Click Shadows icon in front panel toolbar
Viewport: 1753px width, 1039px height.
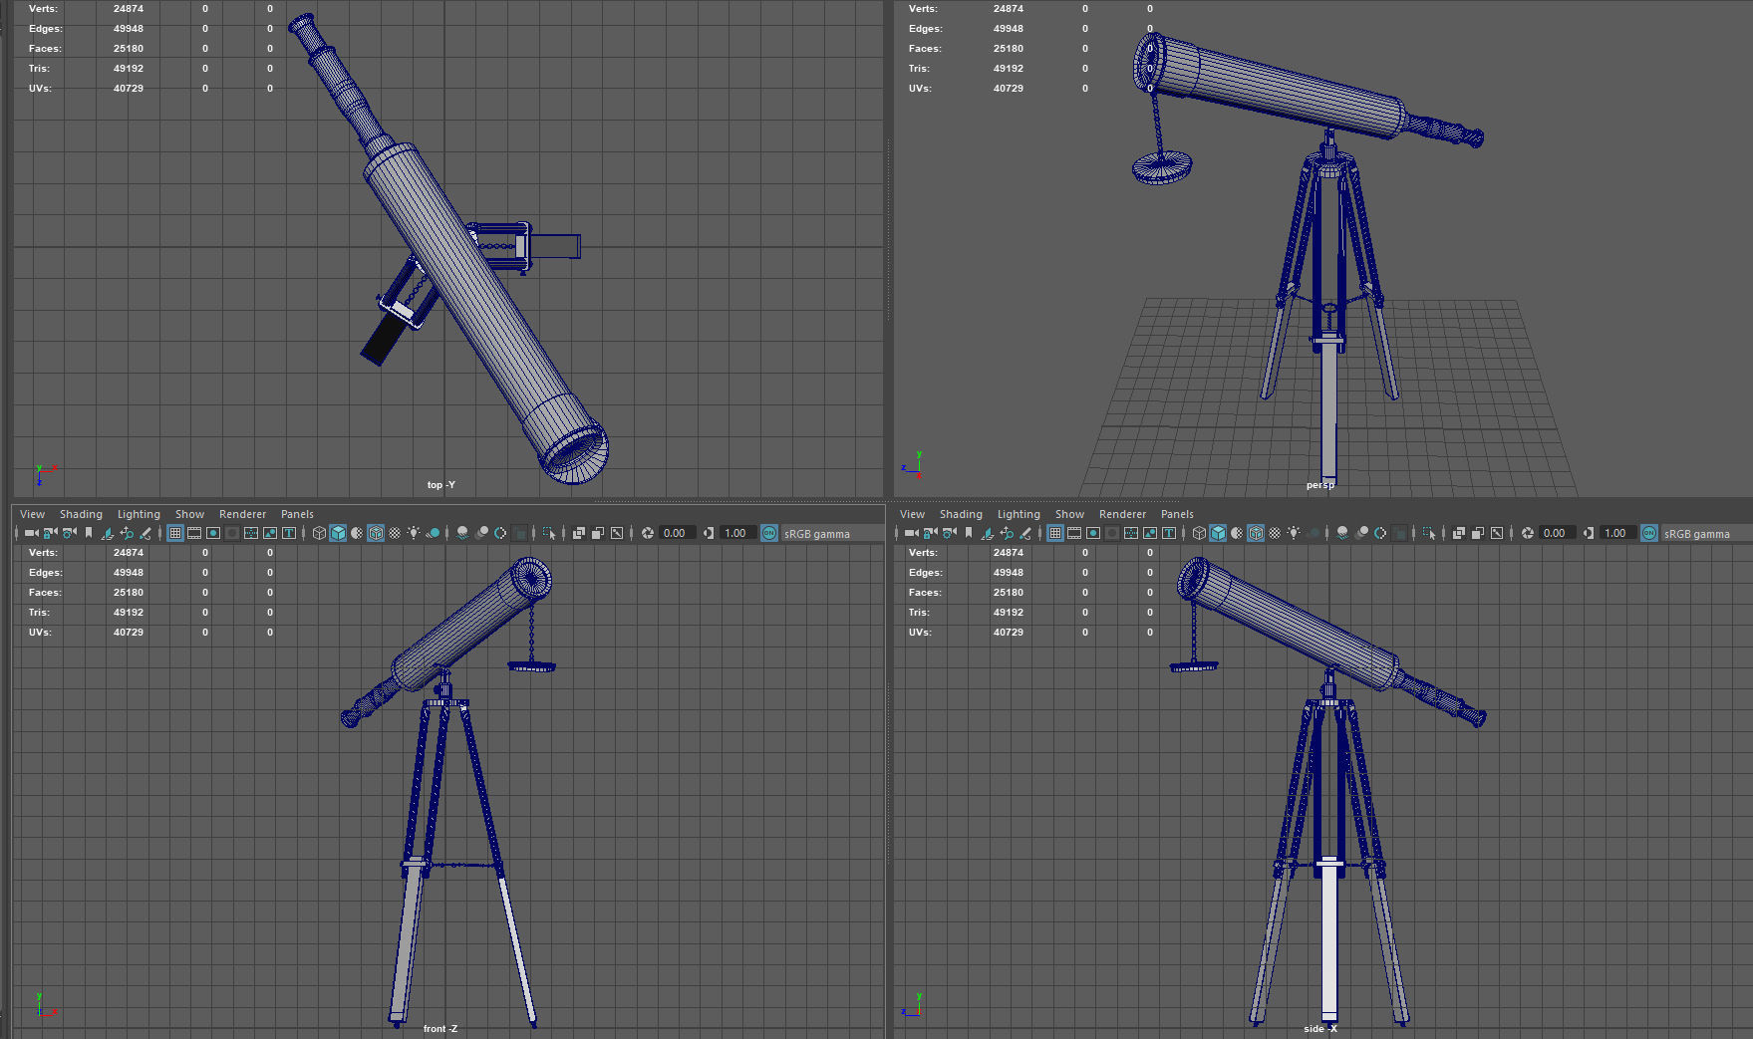tap(433, 533)
